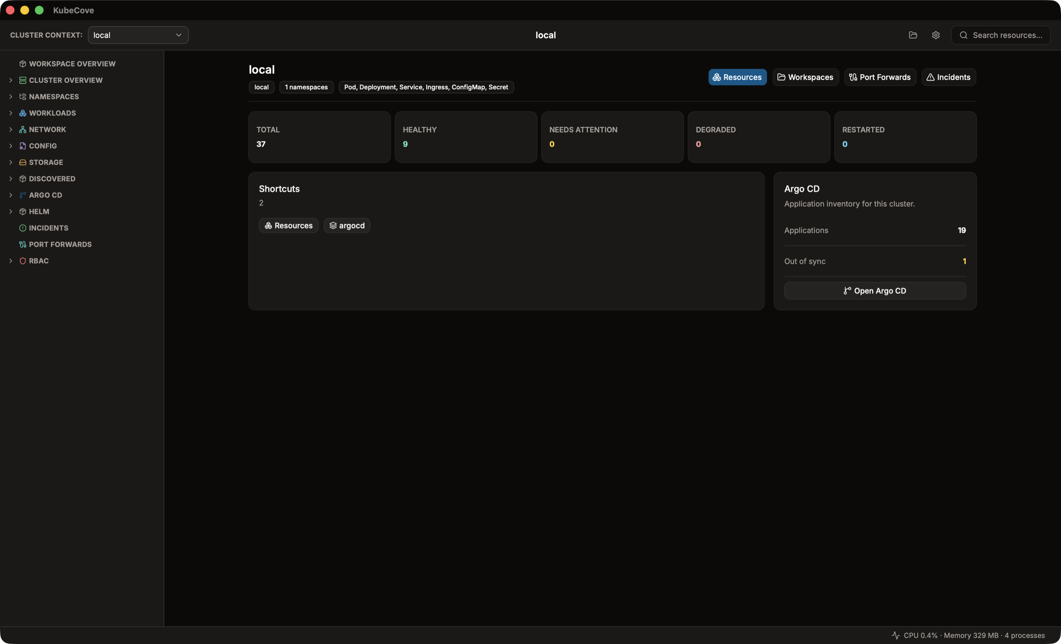Click the CPU and memory status text
This screenshot has height=644, width=1061.
click(x=974, y=635)
